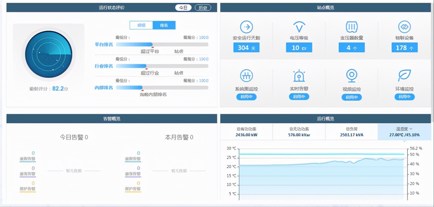Viewport: 434px width, 207px height.
Task: Click the blue-underlined alarm count under 本月告警
Action: point(138,153)
